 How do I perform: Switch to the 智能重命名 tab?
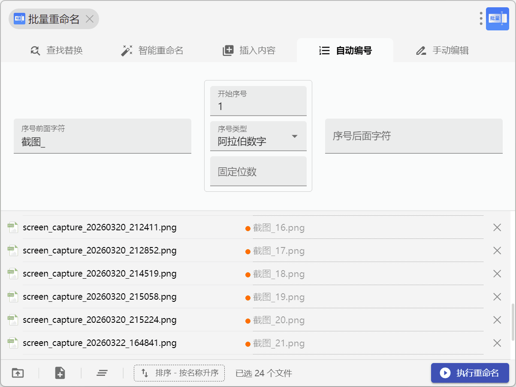pyautogui.click(x=152, y=51)
